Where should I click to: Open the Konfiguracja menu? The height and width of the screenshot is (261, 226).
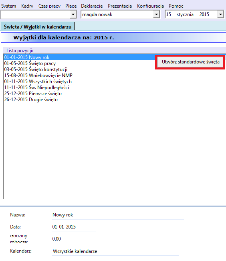[x=150, y=6]
